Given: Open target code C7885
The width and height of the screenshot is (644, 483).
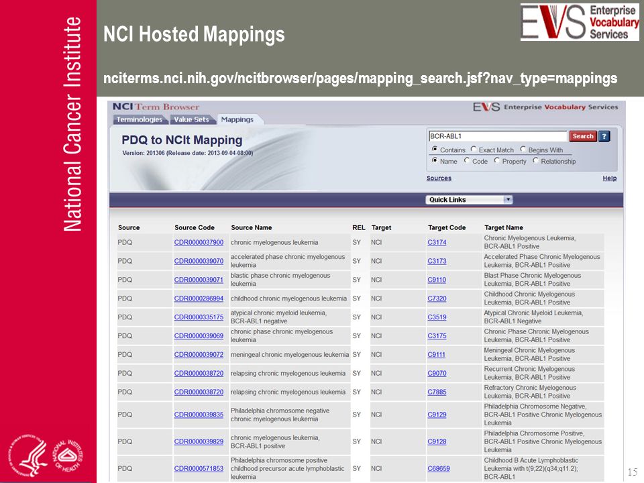Looking at the screenshot, I should click(437, 392).
